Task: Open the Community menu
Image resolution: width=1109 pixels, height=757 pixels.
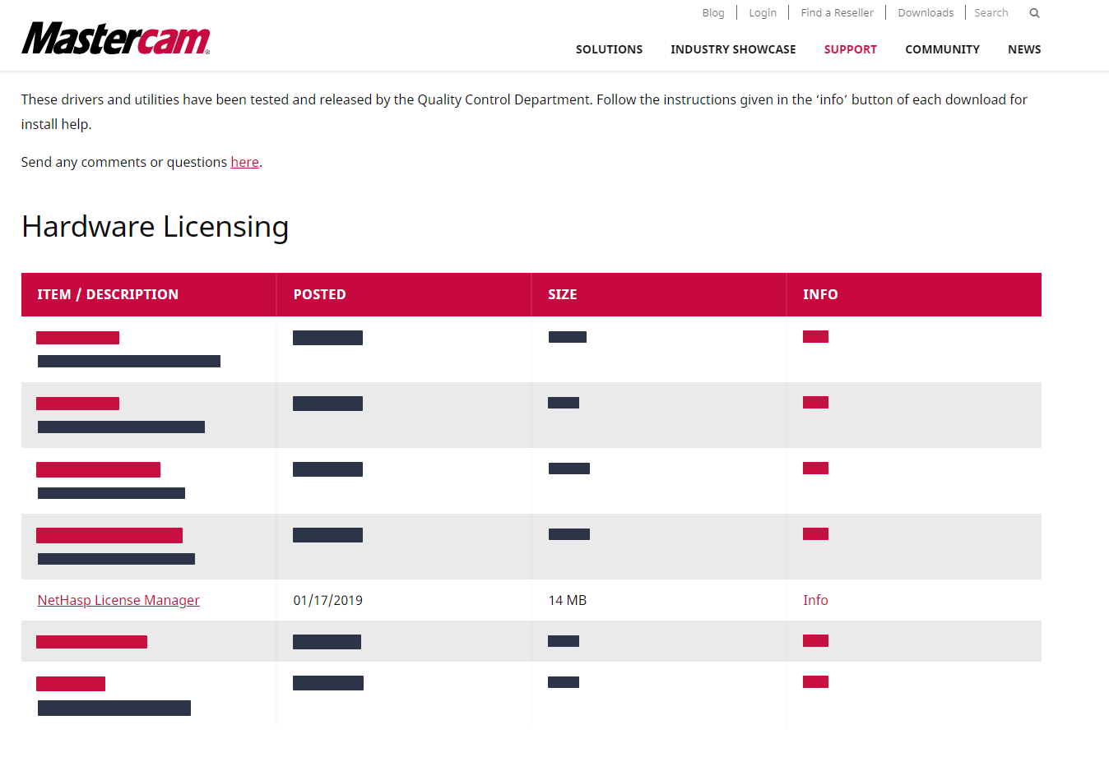Action: pyautogui.click(x=942, y=49)
